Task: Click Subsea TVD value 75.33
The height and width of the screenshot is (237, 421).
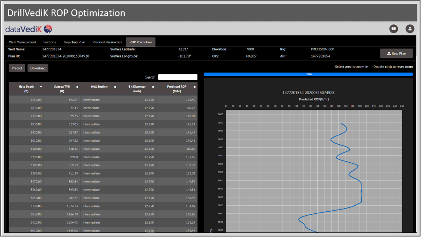Action: pyautogui.click(x=74, y=116)
